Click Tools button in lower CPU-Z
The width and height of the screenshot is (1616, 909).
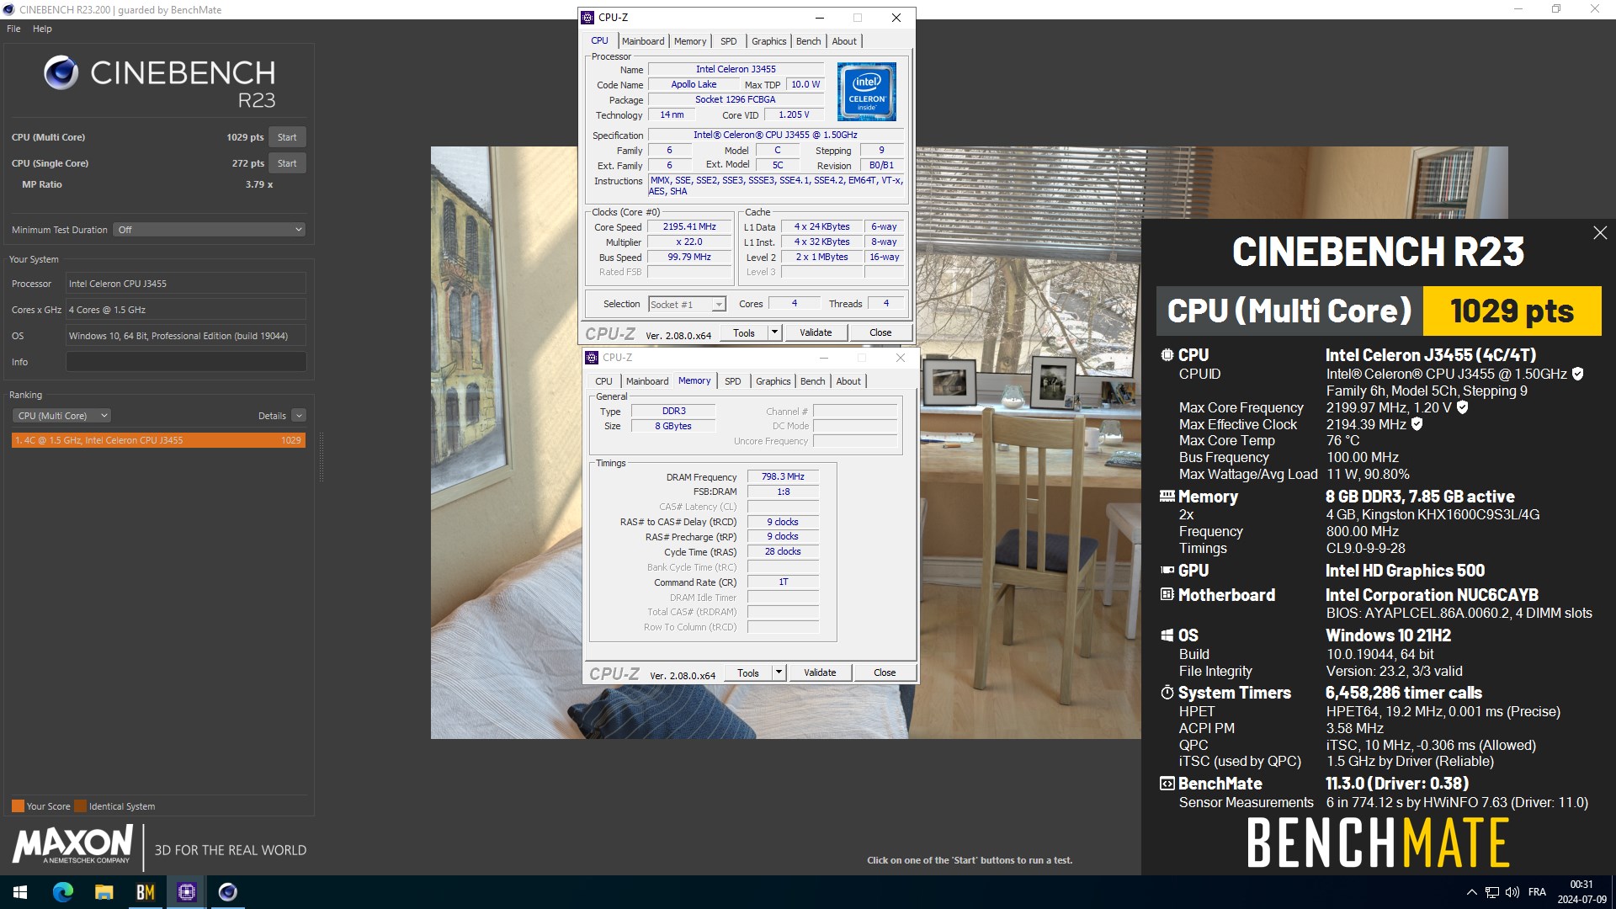tap(748, 673)
